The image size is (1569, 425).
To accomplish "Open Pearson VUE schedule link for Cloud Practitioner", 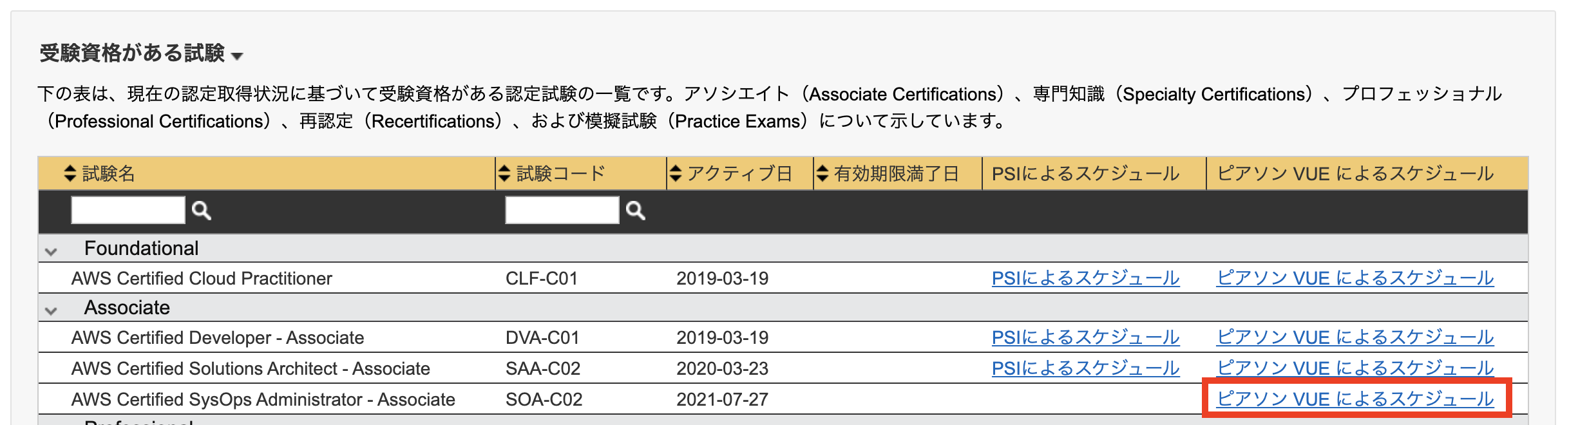I will pos(1355,278).
